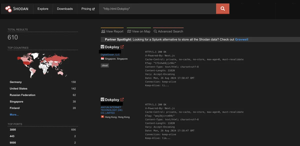Click the Shodan logo in header

click(x=16, y=9)
